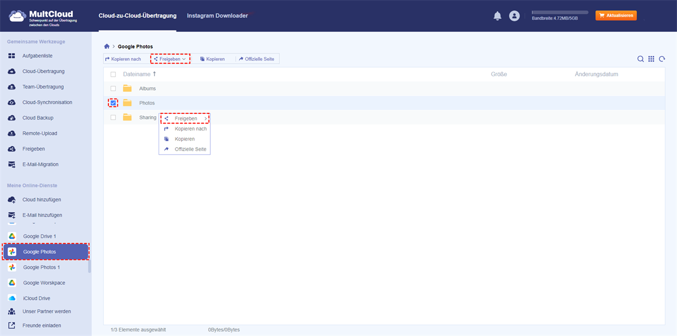Image resolution: width=677 pixels, height=336 pixels.
Task: Open Aufgabenliste in the sidebar
Action: click(x=37, y=56)
